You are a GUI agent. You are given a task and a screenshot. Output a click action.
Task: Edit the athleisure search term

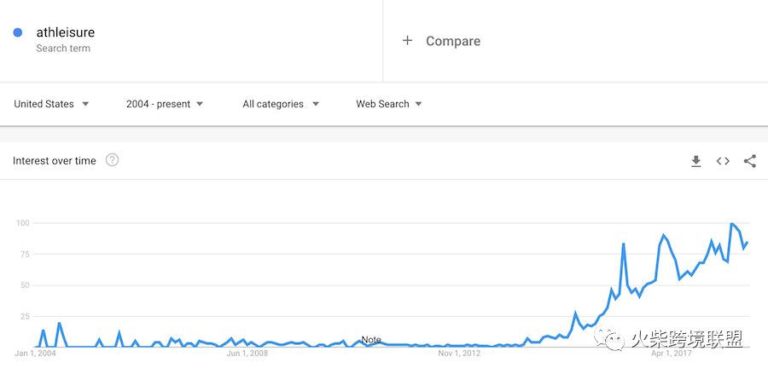pos(65,32)
